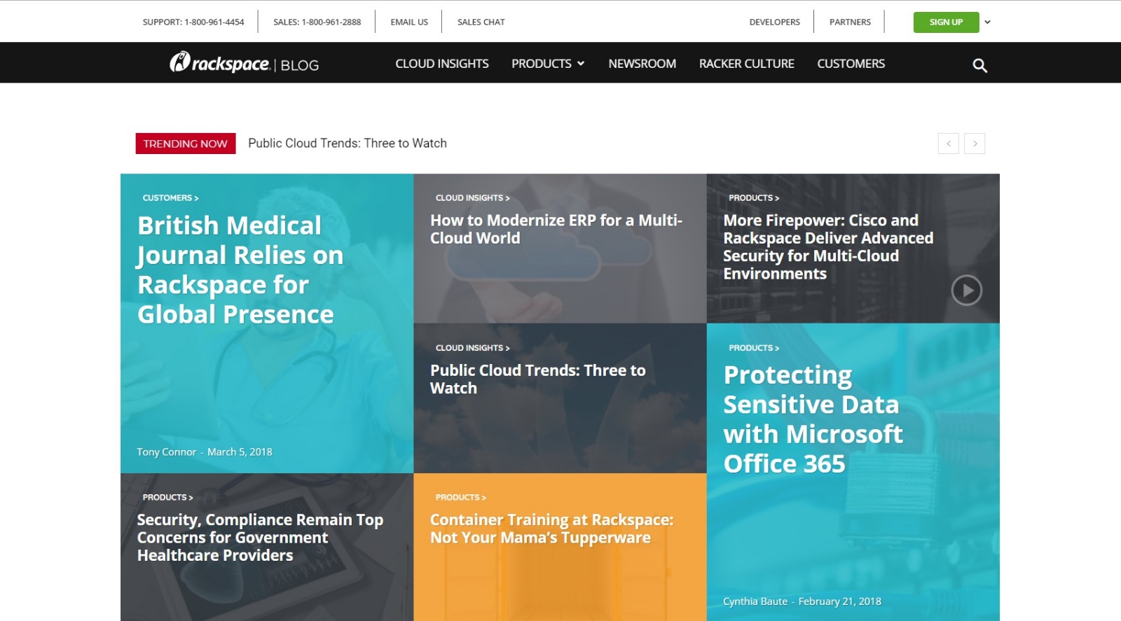
Task: Click Products tag above Office 365 article
Action: coord(754,348)
